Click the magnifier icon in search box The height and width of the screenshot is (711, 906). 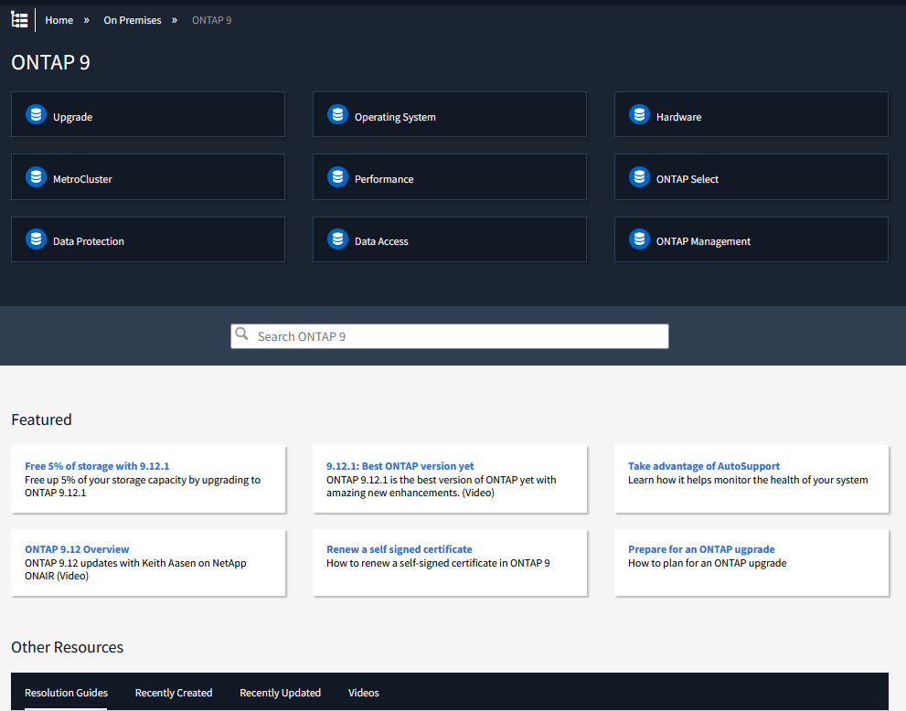click(242, 334)
